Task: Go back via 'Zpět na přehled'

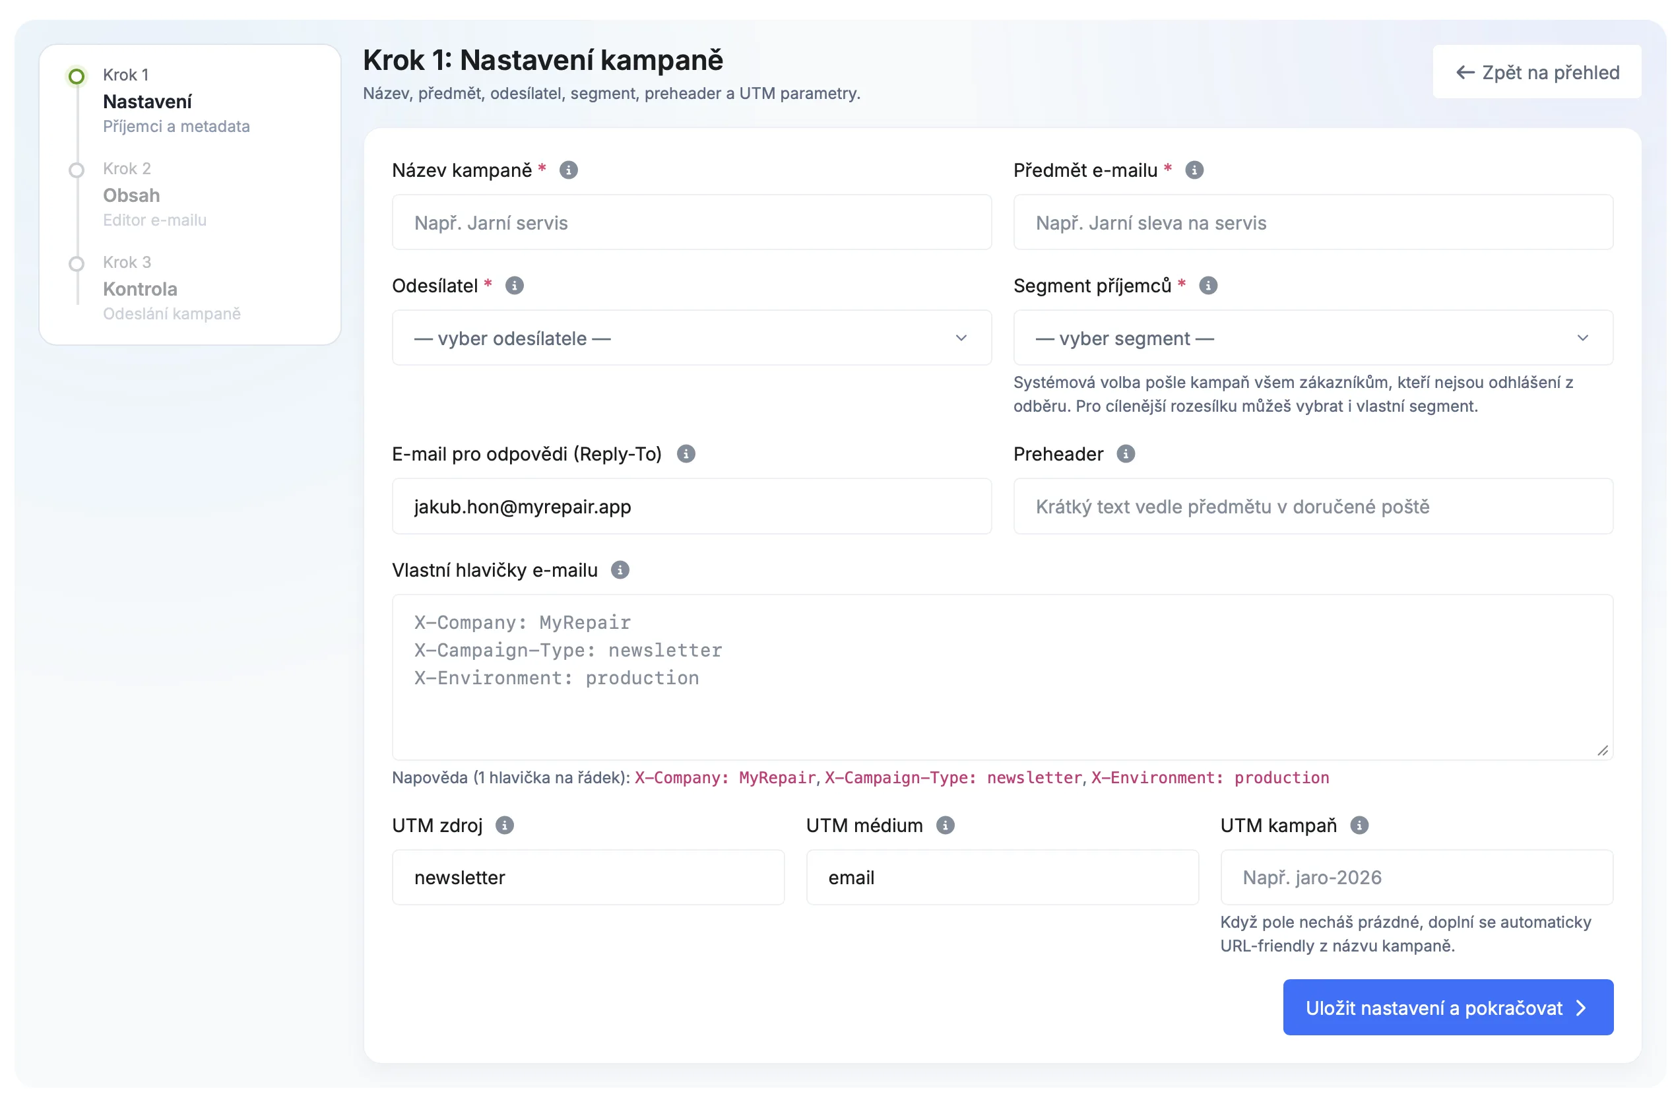Action: [1537, 73]
